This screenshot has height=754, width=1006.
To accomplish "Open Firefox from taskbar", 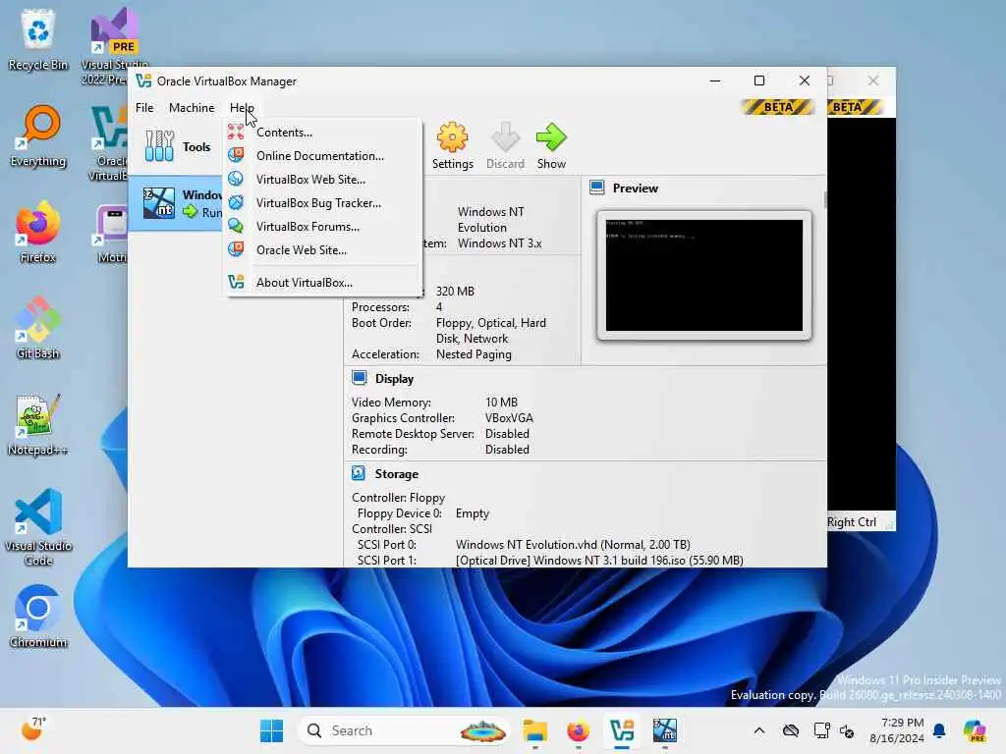I will point(578,730).
